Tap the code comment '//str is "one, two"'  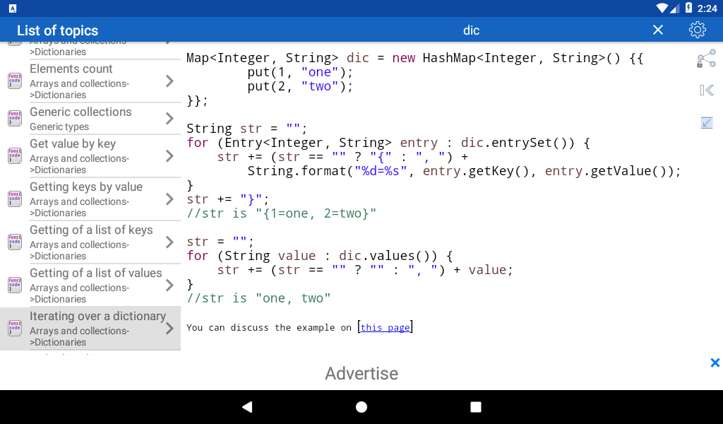point(258,298)
